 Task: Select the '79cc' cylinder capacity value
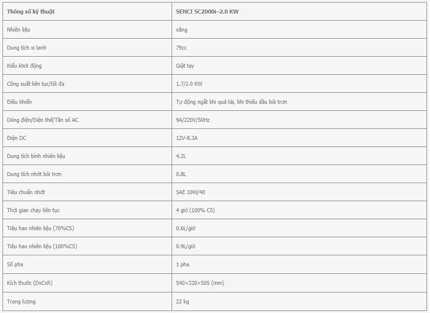pos(181,48)
